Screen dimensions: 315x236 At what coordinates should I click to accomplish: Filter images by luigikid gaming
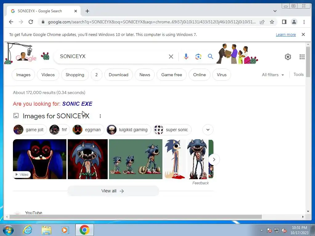click(x=129, y=130)
